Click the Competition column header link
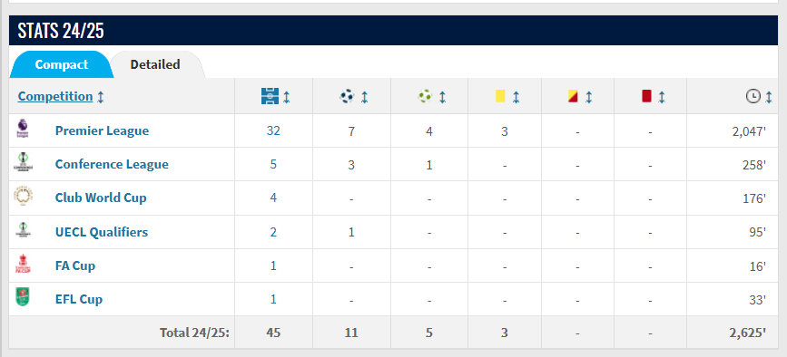 55,96
